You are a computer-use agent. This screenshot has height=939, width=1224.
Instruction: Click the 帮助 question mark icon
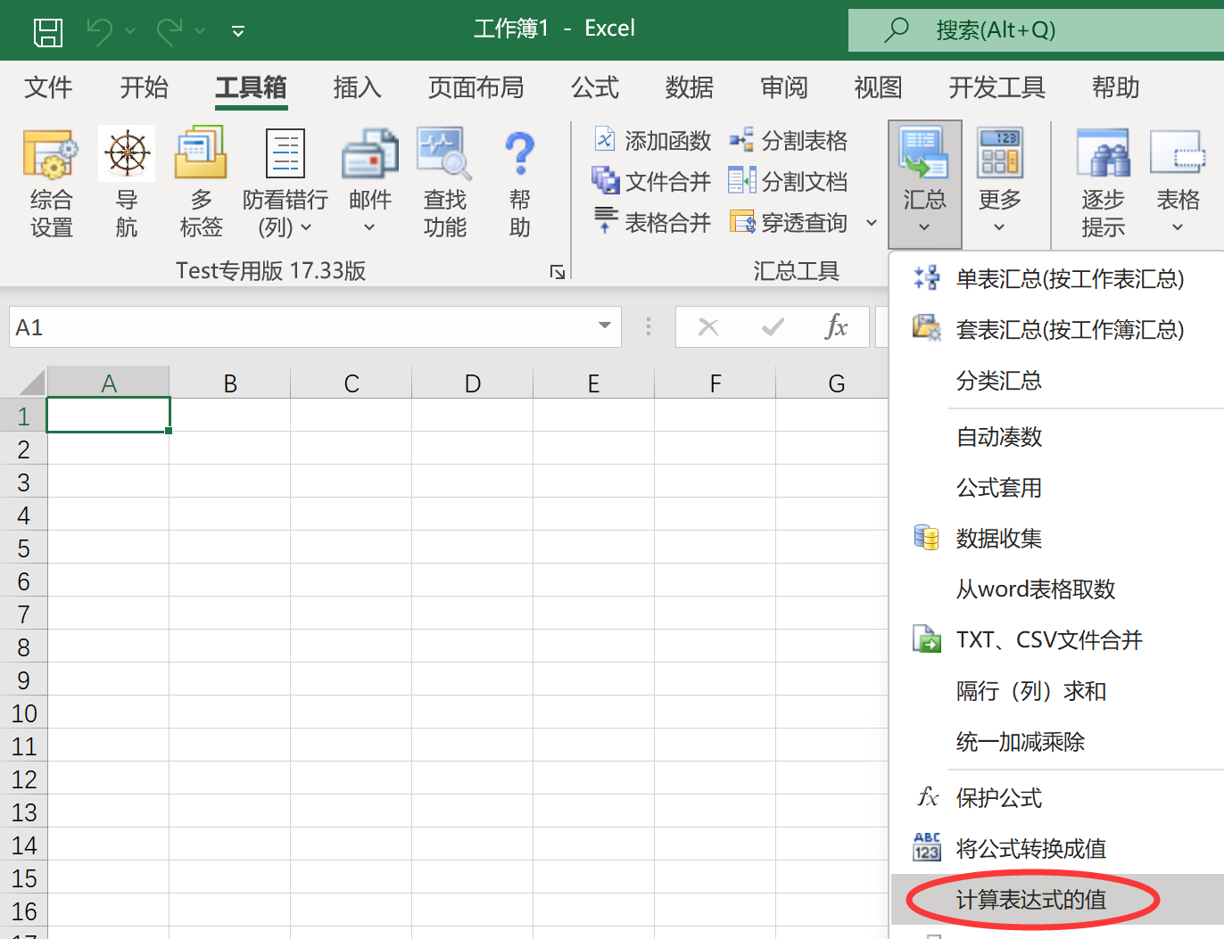[x=519, y=155]
